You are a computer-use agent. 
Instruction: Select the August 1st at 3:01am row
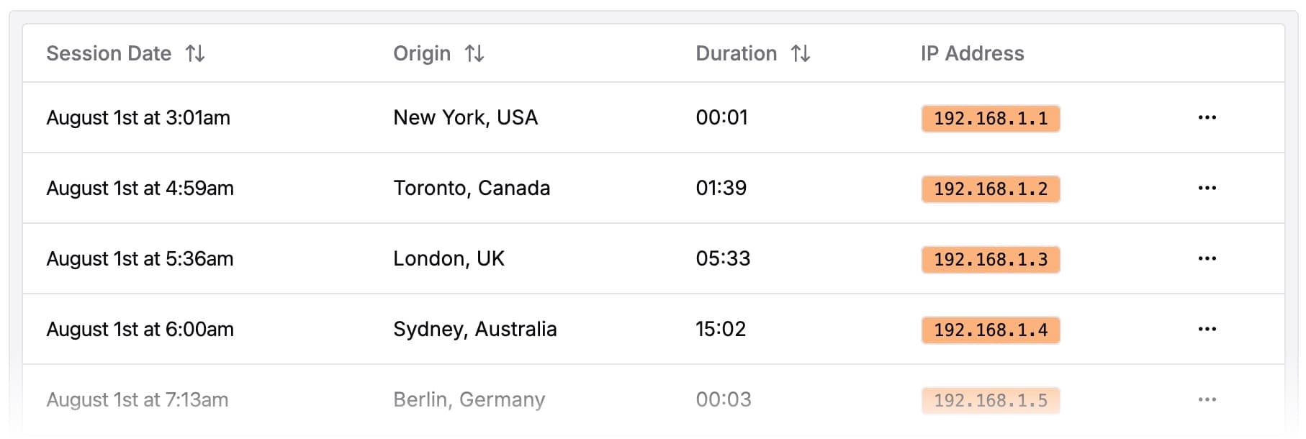[138, 117]
